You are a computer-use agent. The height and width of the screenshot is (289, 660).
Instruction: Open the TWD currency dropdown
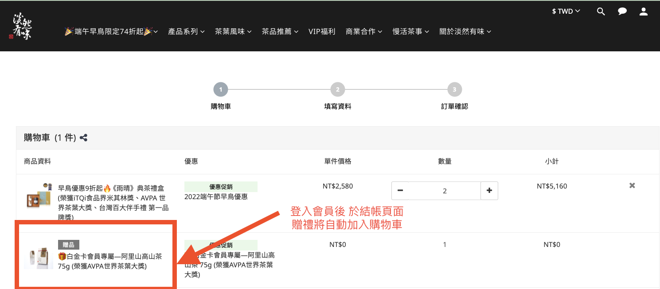(566, 12)
